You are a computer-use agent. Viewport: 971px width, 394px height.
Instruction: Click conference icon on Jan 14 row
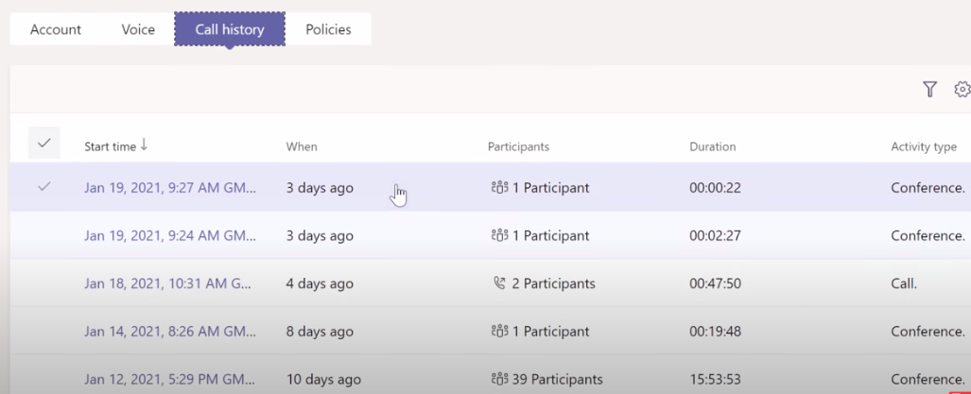[x=499, y=332]
